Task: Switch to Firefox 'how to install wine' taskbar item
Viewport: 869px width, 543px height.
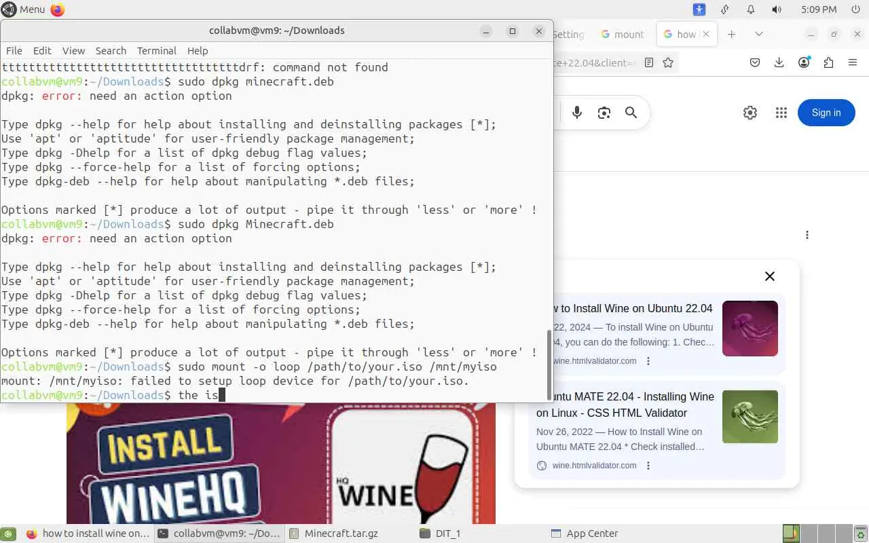Action: 88,533
